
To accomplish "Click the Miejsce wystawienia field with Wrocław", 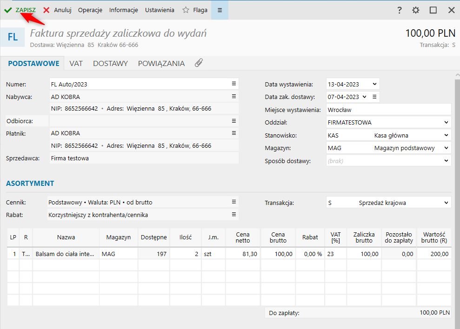I will 388,110.
